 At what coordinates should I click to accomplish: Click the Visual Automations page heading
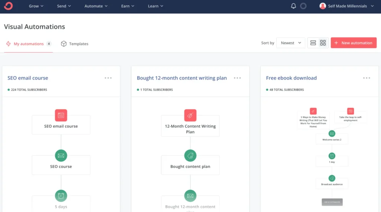point(35,26)
